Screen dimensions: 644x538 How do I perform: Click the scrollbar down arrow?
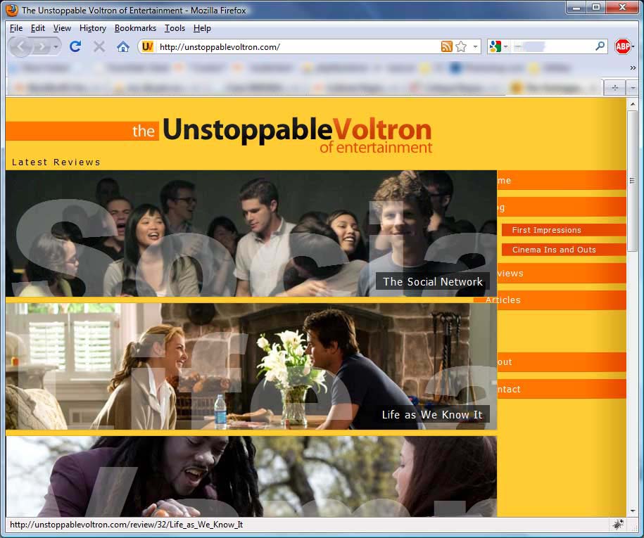(633, 511)
